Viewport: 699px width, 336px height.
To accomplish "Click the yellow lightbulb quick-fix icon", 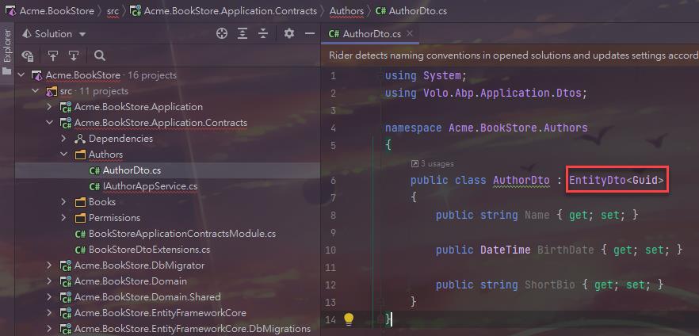I will click(x=348, y=319).
